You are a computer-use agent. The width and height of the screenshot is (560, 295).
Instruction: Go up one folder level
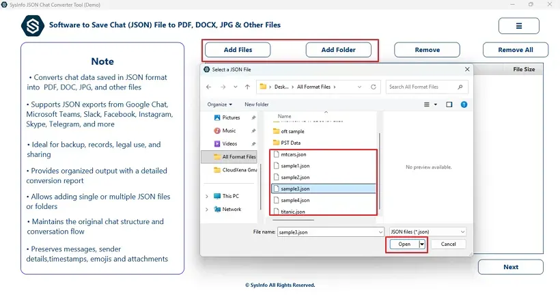[x=247, y=87]
